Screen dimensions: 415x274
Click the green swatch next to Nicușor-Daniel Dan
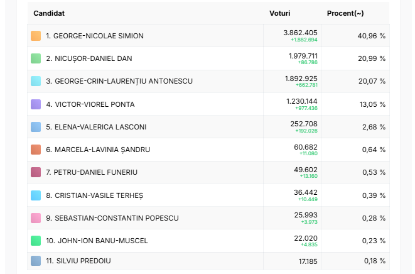point(36,58)
